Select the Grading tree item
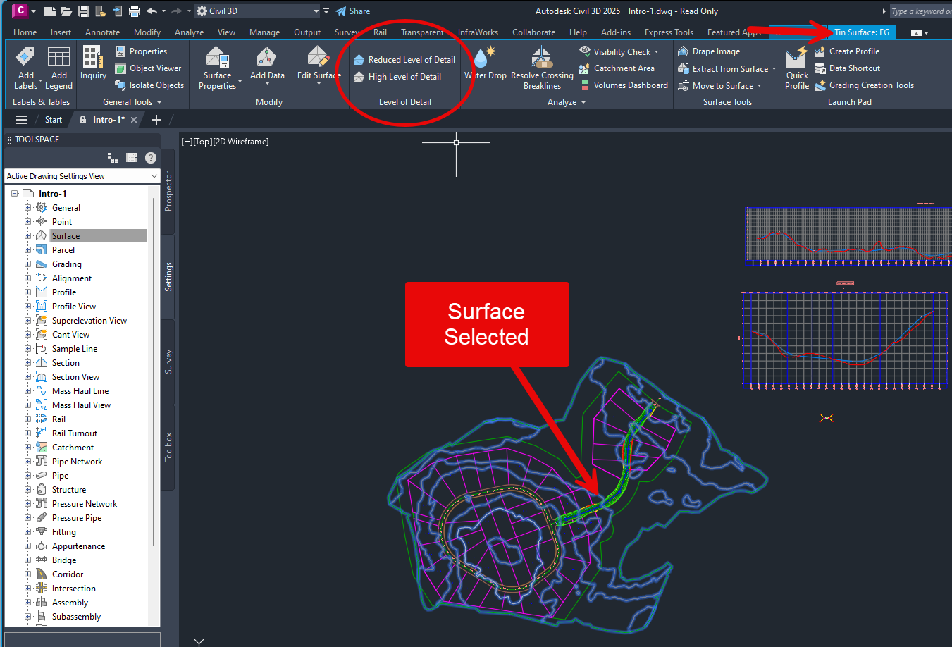The width and height of the screenshot is (952, 647). [x=67, y=264]
